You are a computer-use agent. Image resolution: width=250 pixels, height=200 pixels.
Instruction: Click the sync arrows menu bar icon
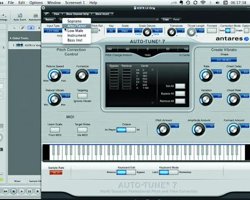click(x=195, y=3)
